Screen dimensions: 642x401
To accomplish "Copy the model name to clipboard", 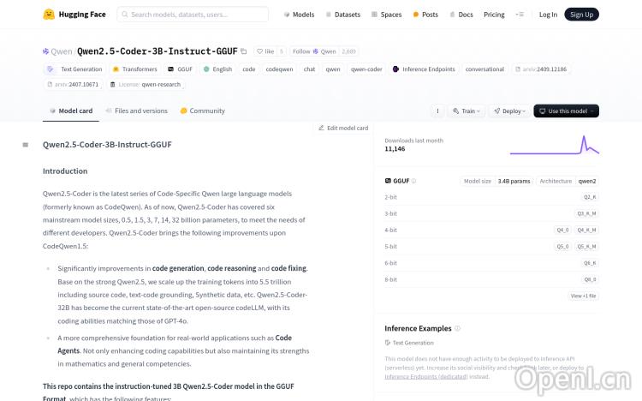I will point(244,51).
